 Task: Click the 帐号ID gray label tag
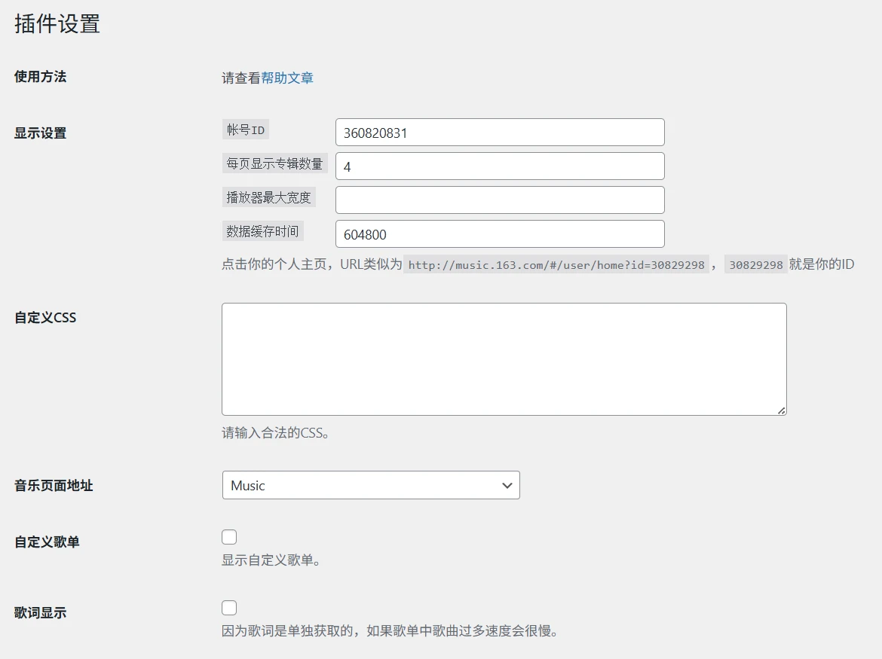[x=246, y=130]
